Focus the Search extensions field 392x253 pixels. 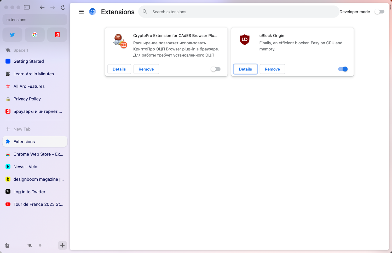[x=239, y=12]
